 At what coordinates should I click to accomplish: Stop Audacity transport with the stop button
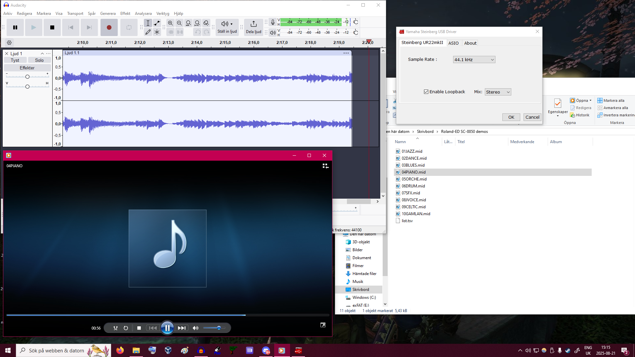(52, 27)
